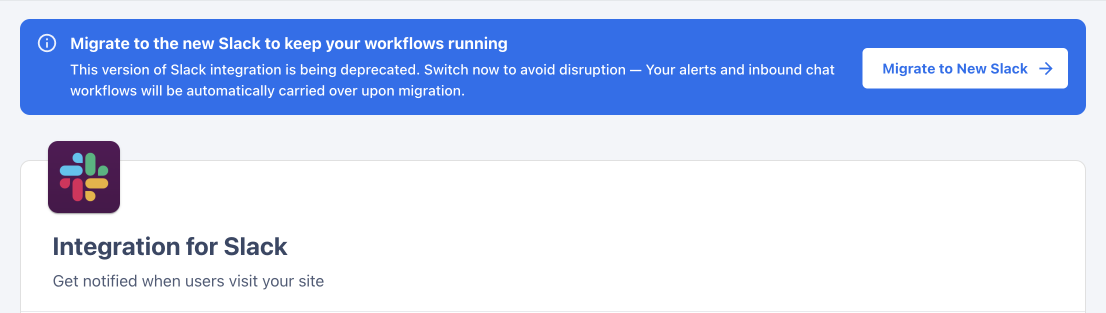Click the blue pill shape in the Slack logo
1106x313 pixels.
(x=71, y=170)
